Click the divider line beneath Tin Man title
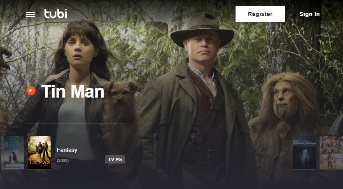This screenshot has height=189, width=343. 77,124
